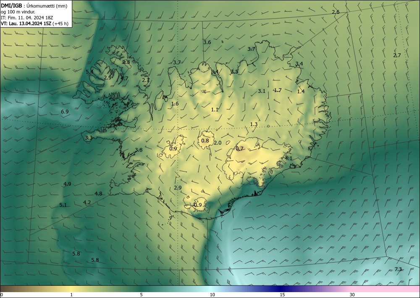This screenshot has width=420, height=298.
Task: Click the 3.8 value on the map
Action: [x=139, y=150]
